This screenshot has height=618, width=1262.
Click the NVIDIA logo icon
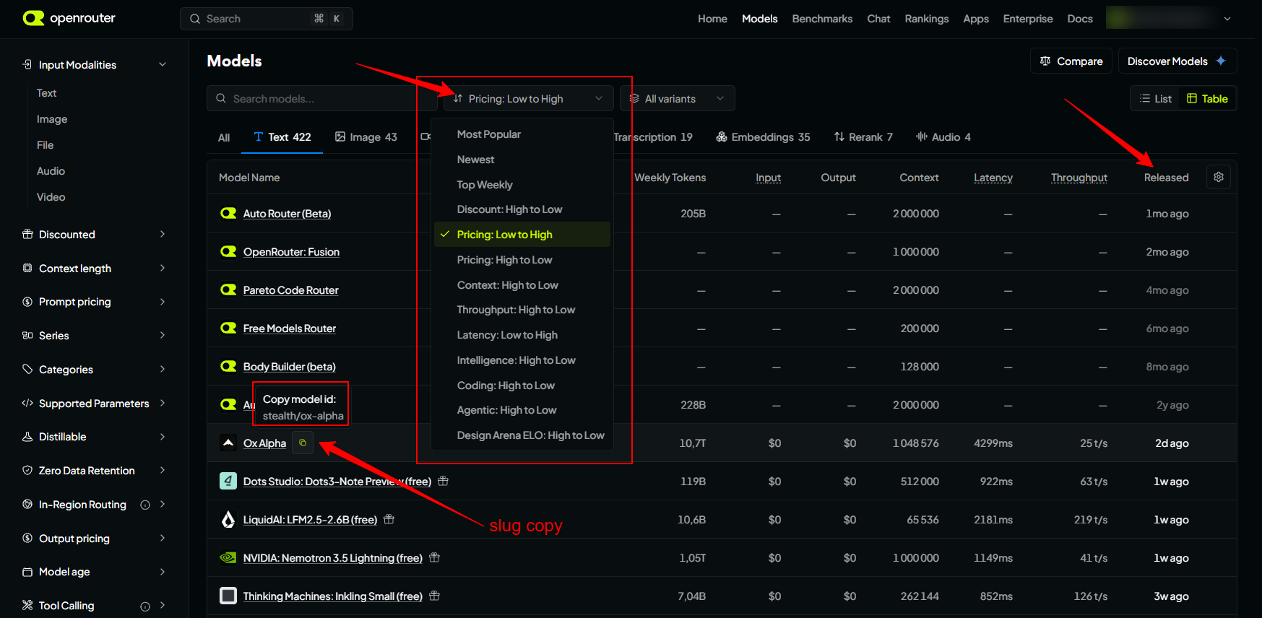(228, 557)
